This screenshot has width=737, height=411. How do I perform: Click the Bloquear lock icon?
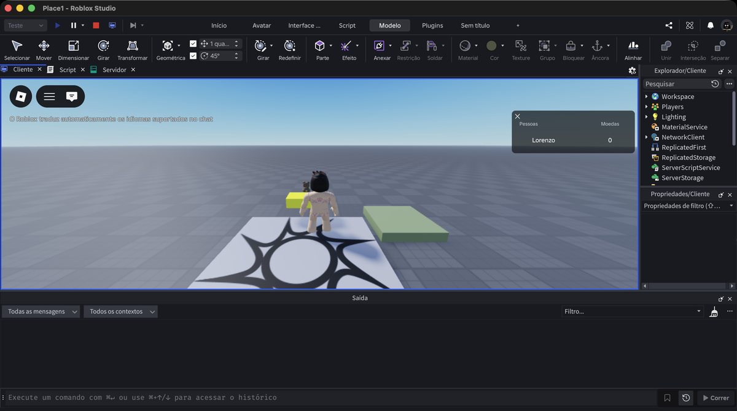click(x=571, y=46)
